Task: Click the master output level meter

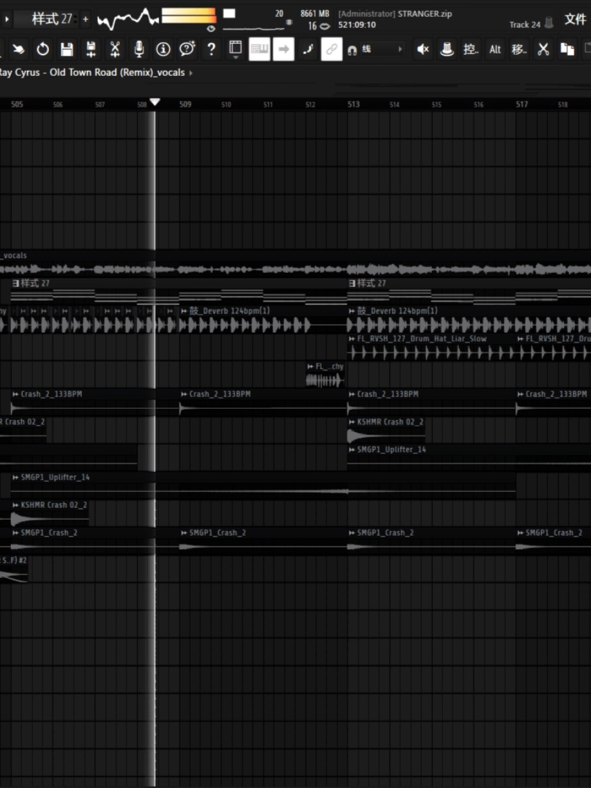Action: (189, 15)
